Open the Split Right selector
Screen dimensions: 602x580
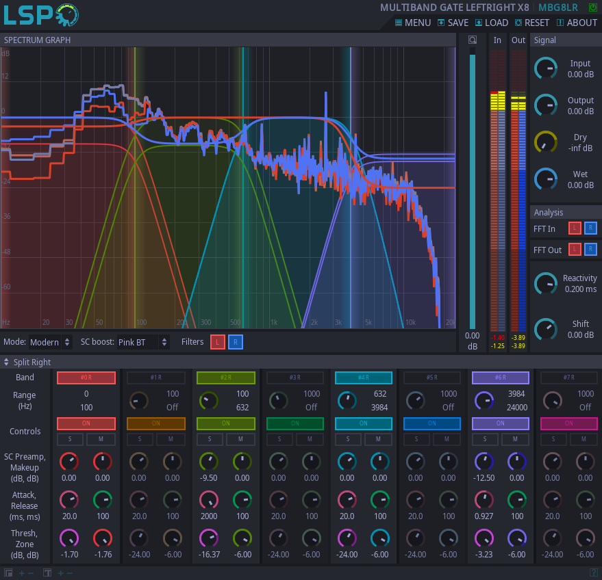(x=27, y=362)
